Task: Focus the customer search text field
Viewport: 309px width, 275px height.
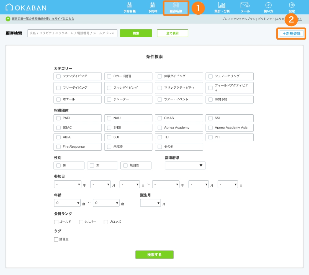Action: click(x=72, y=33)
